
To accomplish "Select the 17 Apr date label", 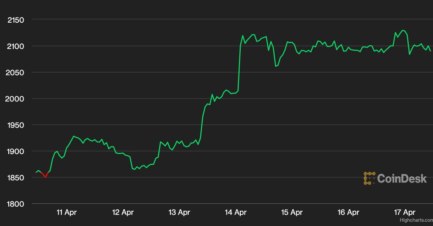I will click(404, 212).
